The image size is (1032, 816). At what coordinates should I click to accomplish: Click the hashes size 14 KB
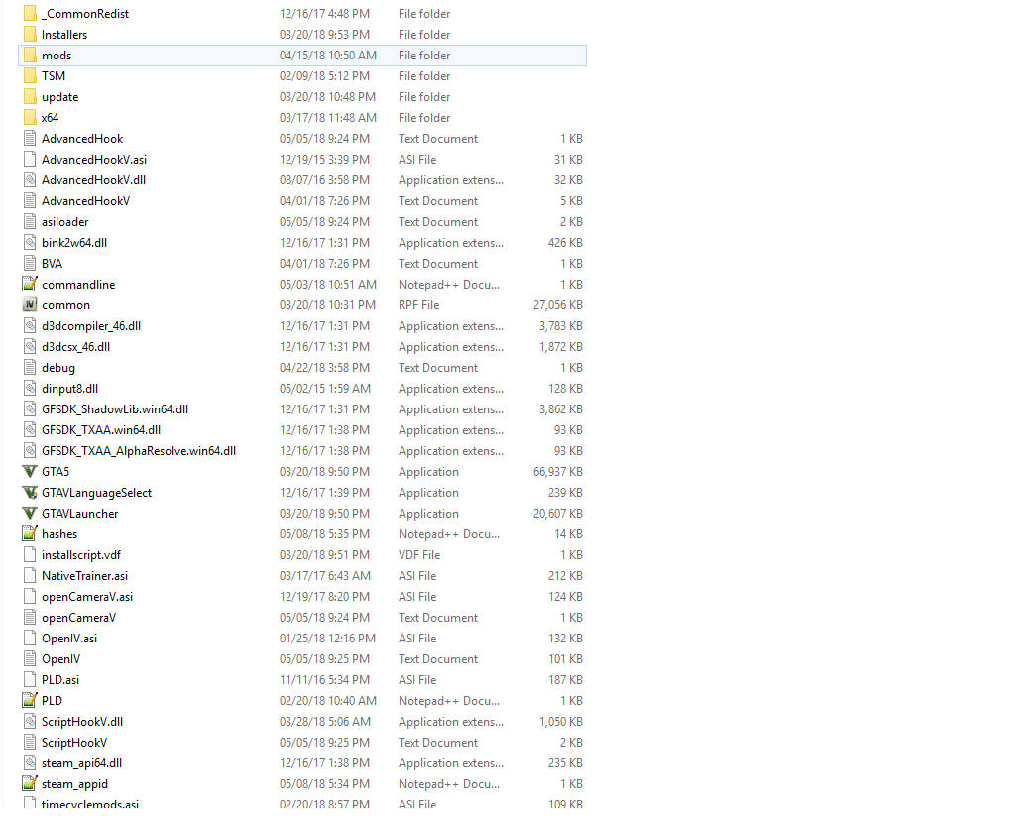coord(568,534)
